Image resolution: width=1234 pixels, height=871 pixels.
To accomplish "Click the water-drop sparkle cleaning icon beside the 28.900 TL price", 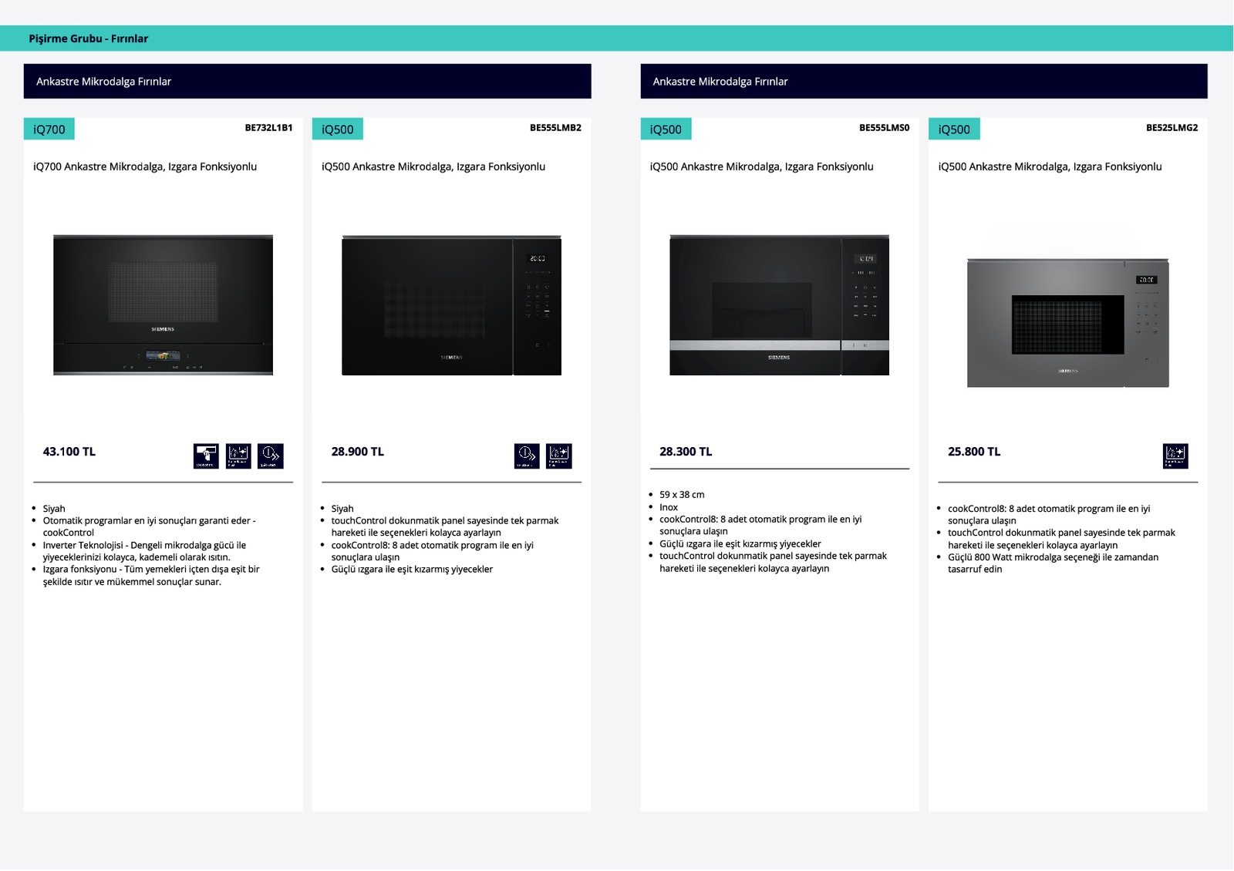I will 558,456.
